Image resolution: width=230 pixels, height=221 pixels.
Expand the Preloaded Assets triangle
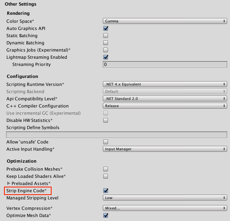click(x=9, y=183)
